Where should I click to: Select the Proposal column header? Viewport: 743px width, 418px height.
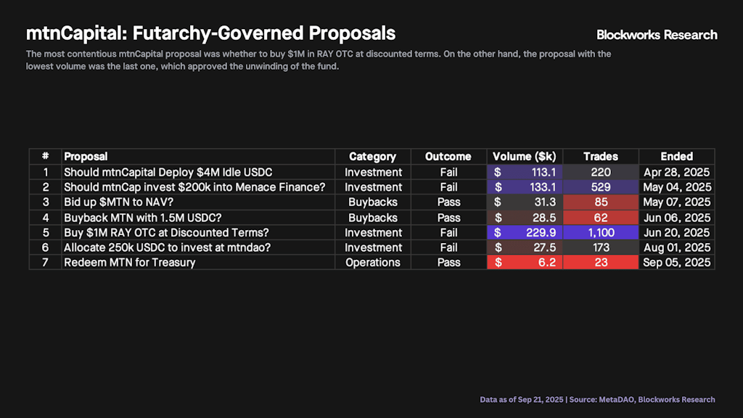86,156
